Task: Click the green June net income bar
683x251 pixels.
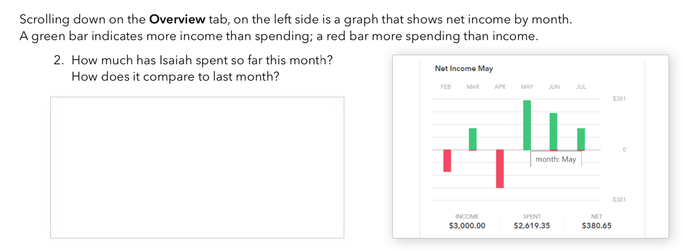Action: (553, 131)
